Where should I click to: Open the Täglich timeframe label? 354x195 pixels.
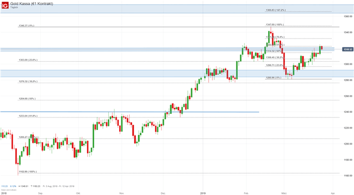[x=14, y=7]
